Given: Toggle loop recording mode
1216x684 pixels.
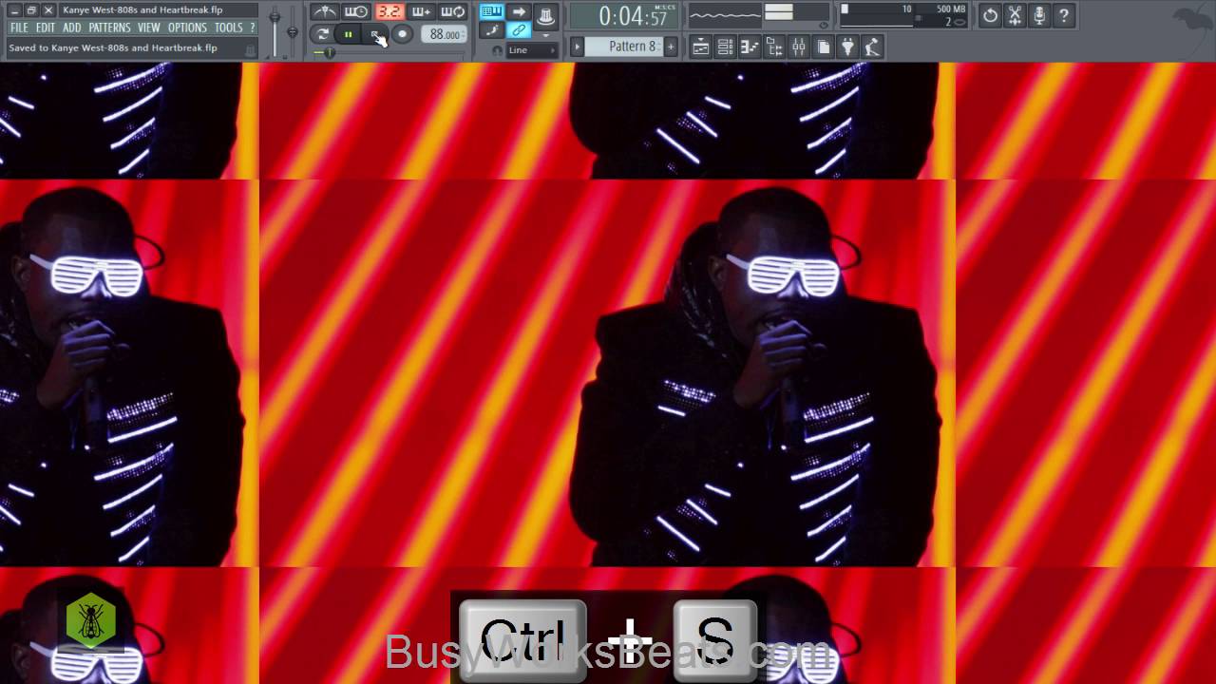Looking at the screenshot, I should pos(453,12).
